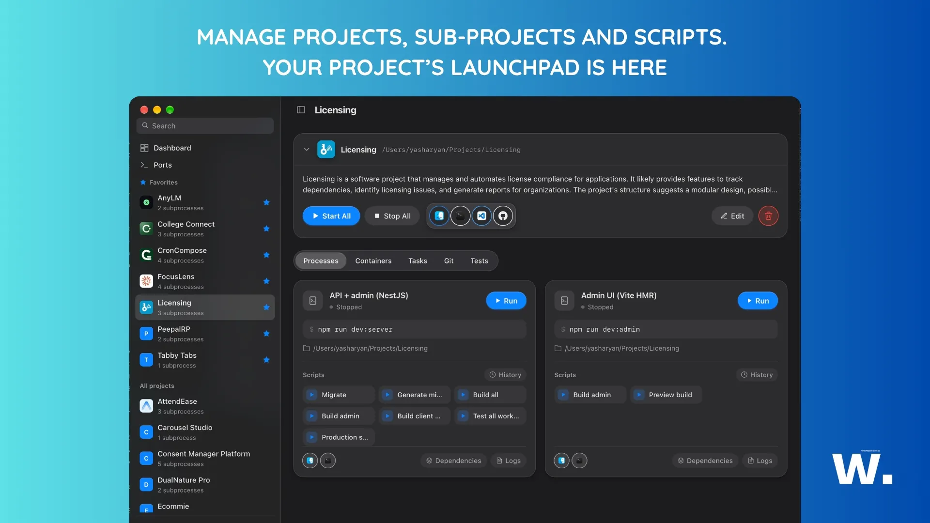Select Consent Manager Platform project
Screen dimensions: 930x523
point(205,459)
